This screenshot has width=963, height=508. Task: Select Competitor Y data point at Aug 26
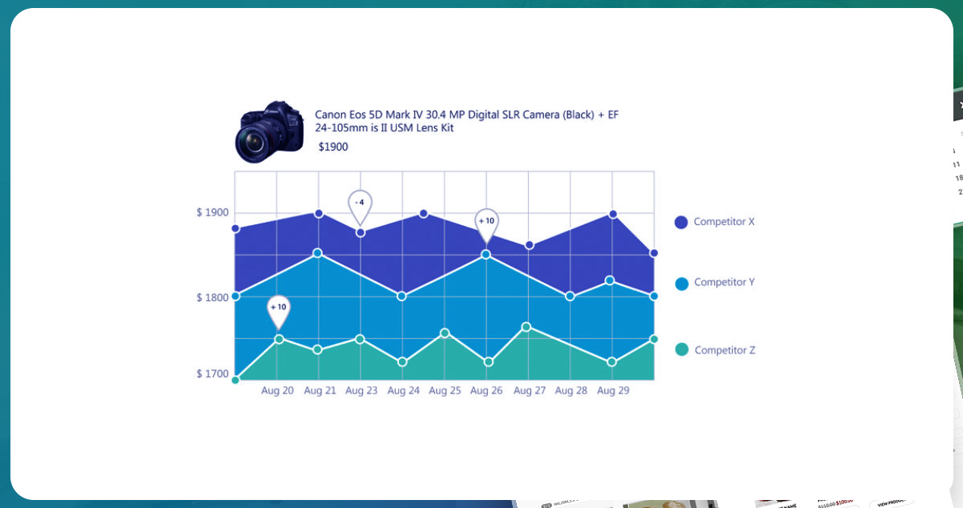tap(486, 254)
